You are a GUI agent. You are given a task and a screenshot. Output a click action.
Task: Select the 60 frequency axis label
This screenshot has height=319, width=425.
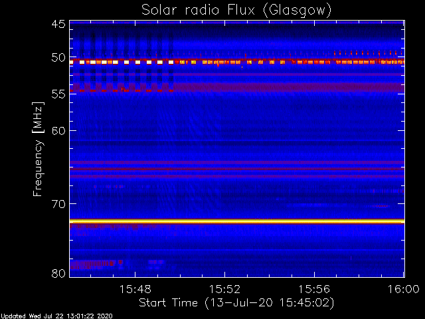tap(58, 131)
